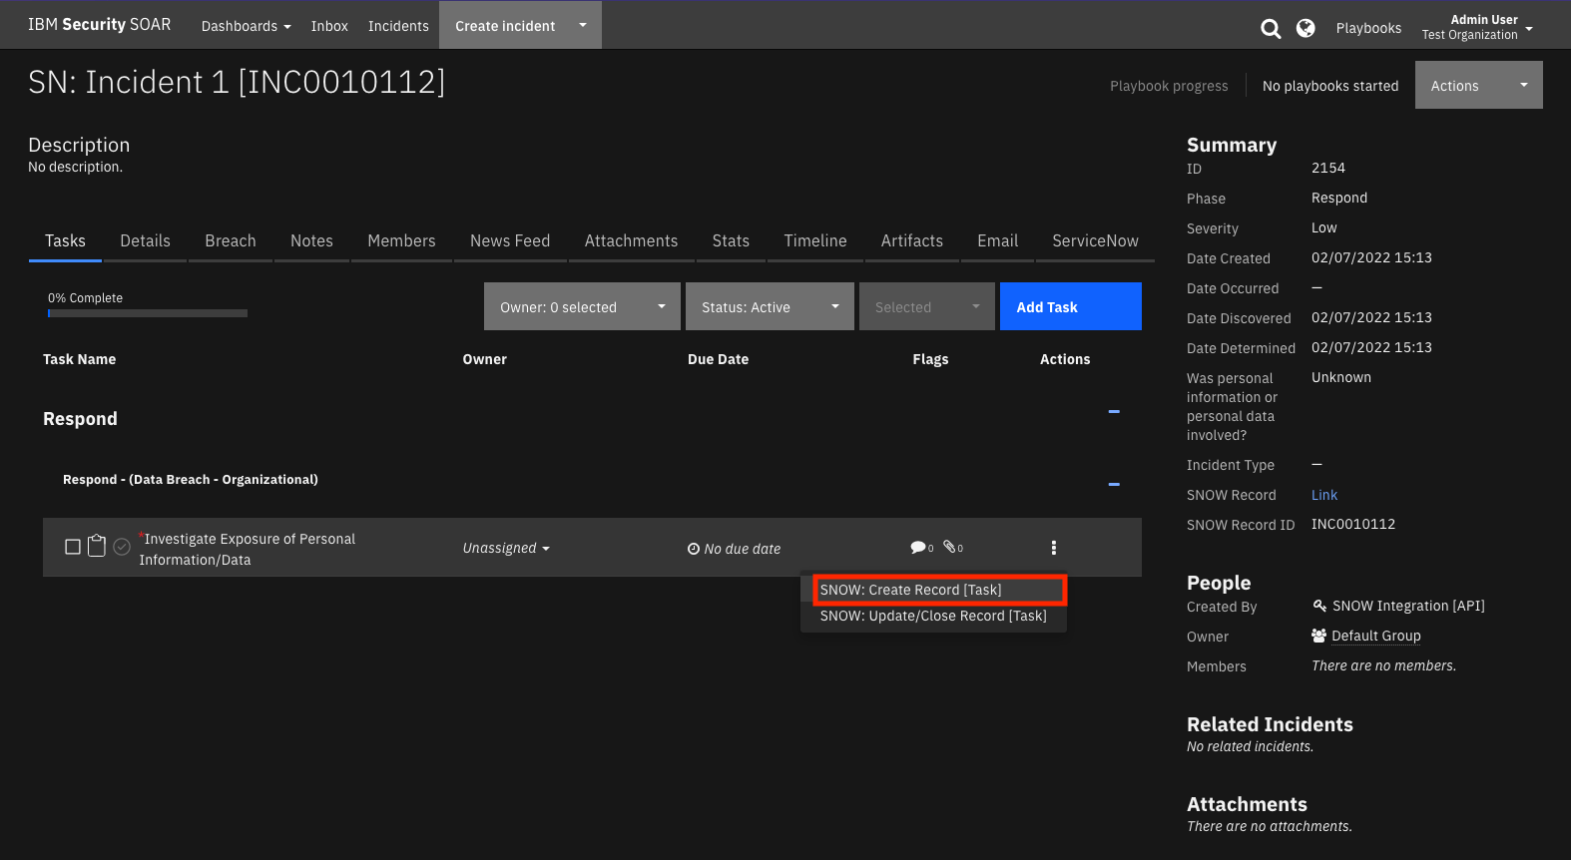The height and width of the screenshot is (860, 1571).
Task: Go to Inbox in top navigation
Action: pos(329,26)
